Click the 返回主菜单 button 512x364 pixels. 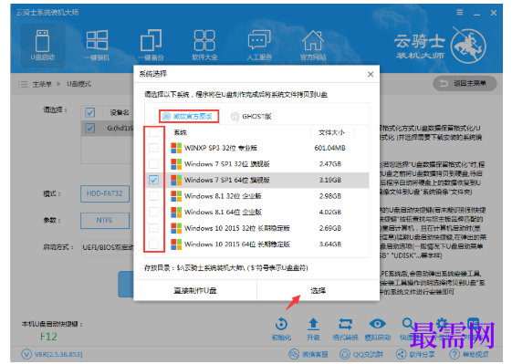click(x=465, y=84)
